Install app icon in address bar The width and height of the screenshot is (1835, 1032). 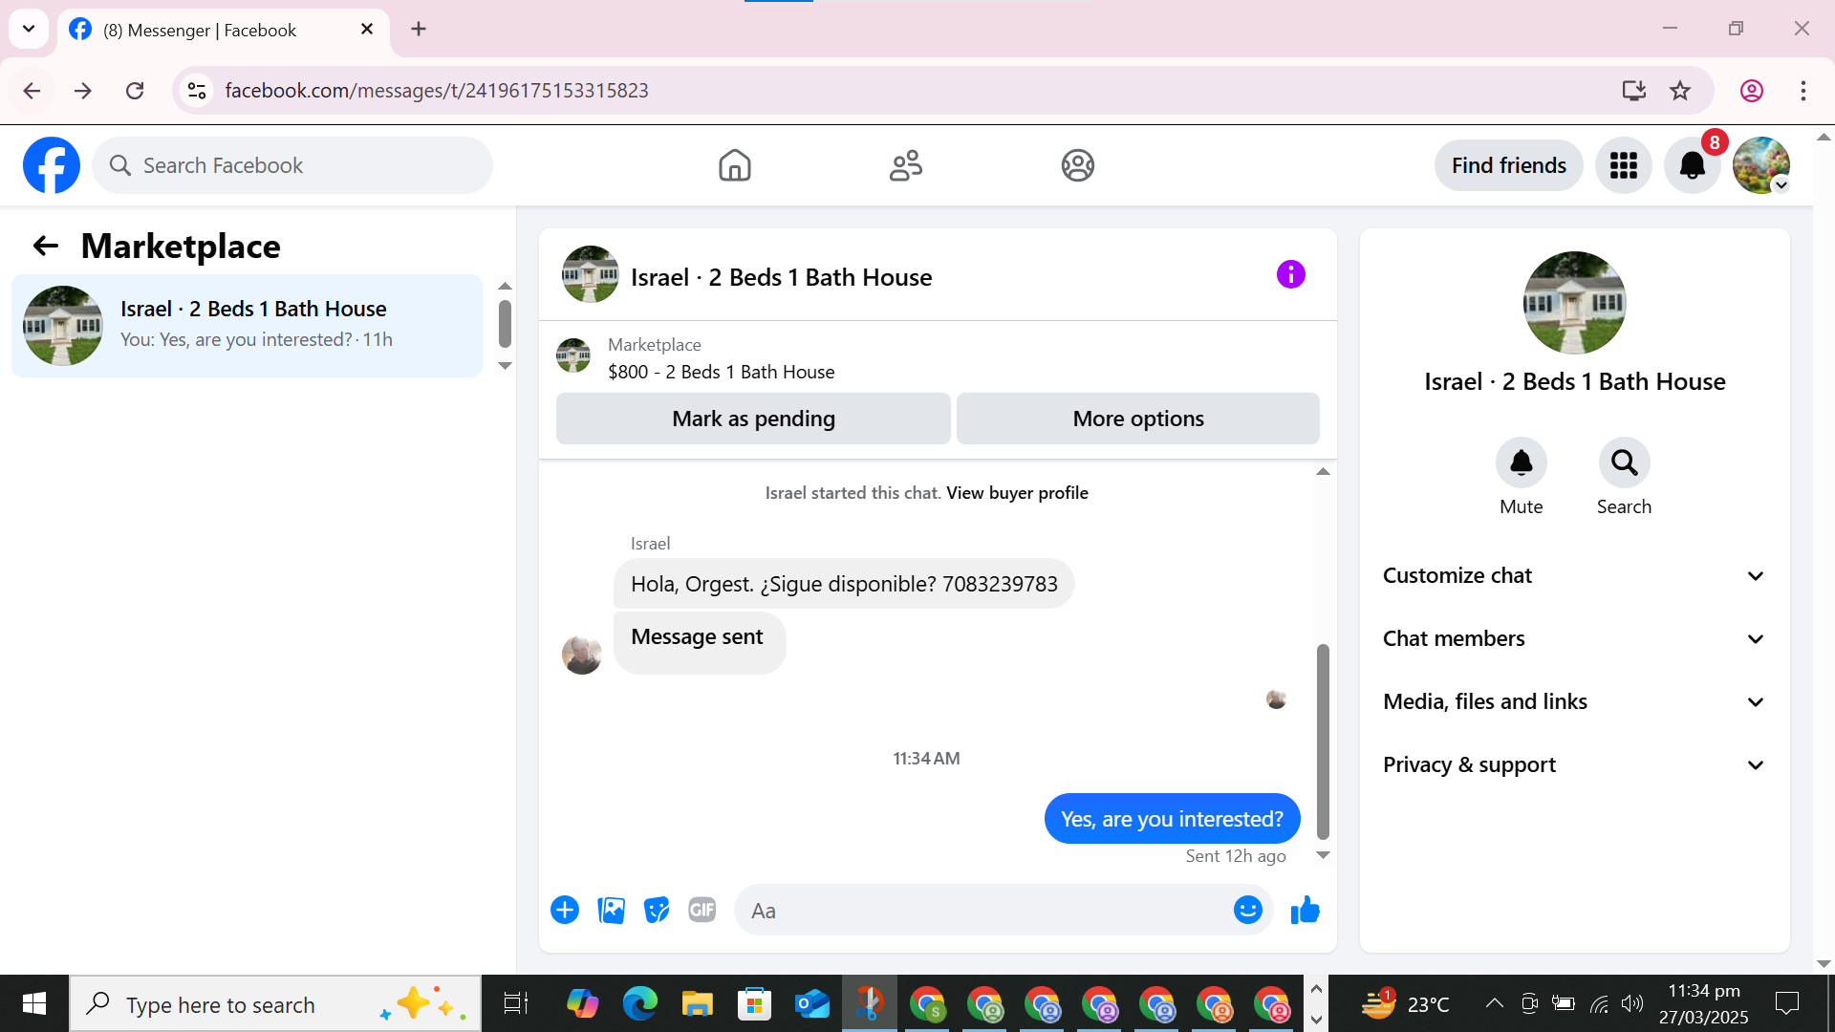coord(1634,91)
